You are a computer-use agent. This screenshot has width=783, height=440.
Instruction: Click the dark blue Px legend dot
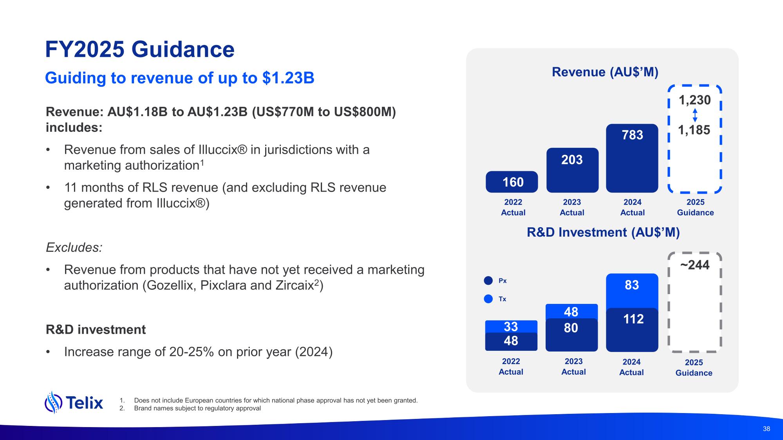[488, 281]
